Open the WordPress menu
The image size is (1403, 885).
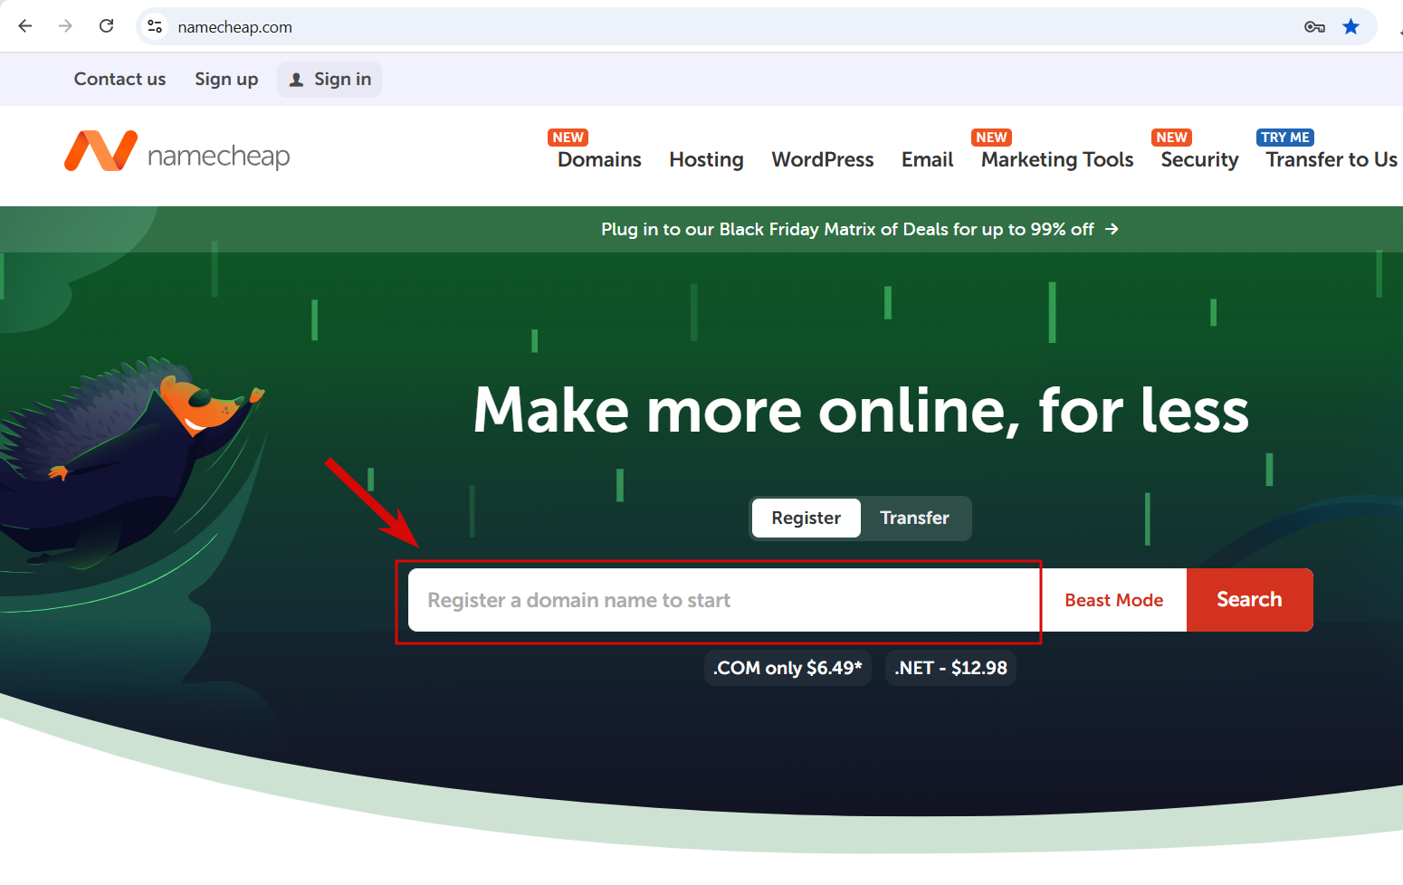click(x=823, y=159)
